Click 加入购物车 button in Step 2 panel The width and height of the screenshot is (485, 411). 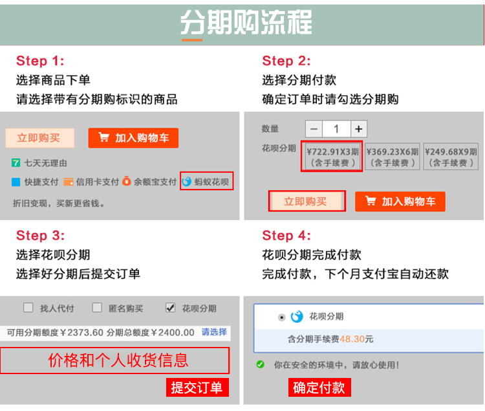coord(400,201)
